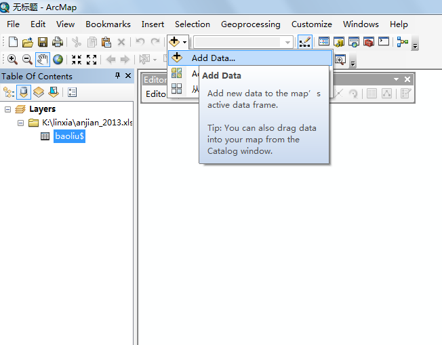Click Fixed Zoom In icon

pos(77,60)
